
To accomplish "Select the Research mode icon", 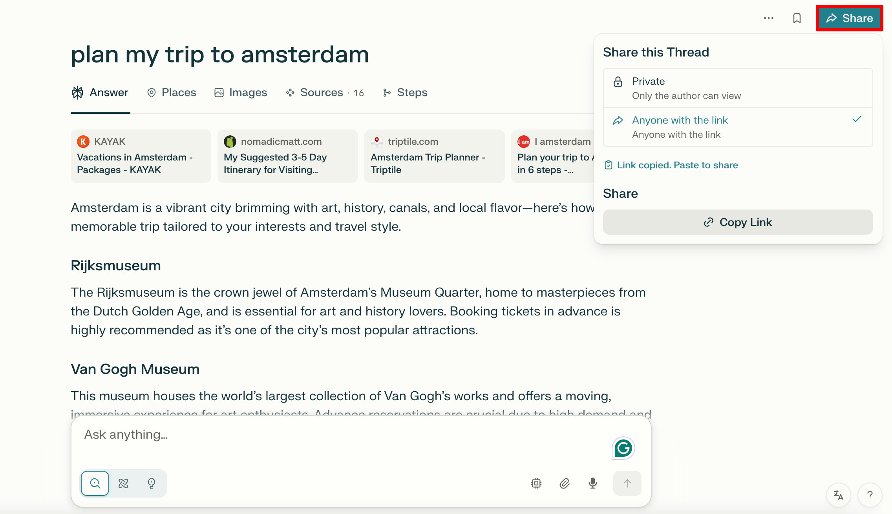I will coord(123,483).
